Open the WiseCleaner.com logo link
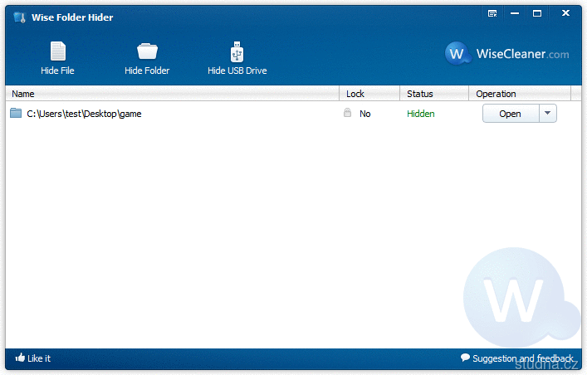This screenshot has width=587, height=375. click(x=507, y=54)
